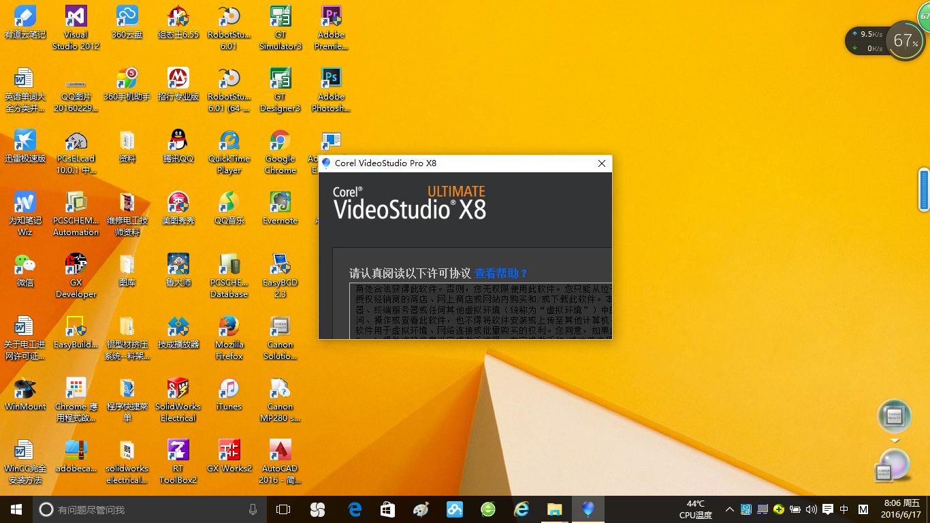The image size is (930, 523).
Task: Launch iTunes from the desktop
Action: tap(229, 394)
